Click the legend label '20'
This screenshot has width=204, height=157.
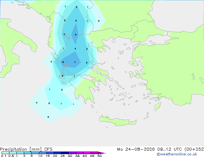[x=55, y=156]
